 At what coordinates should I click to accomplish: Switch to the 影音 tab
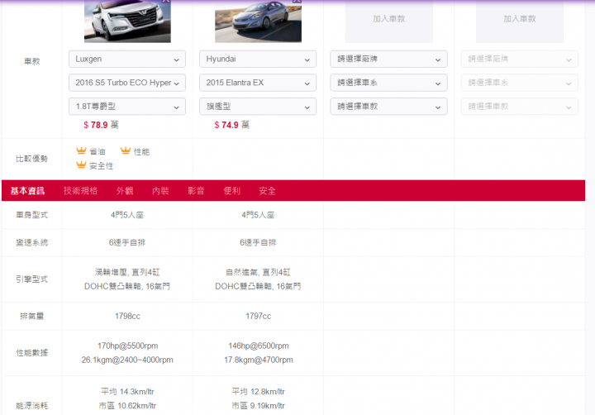196,191
